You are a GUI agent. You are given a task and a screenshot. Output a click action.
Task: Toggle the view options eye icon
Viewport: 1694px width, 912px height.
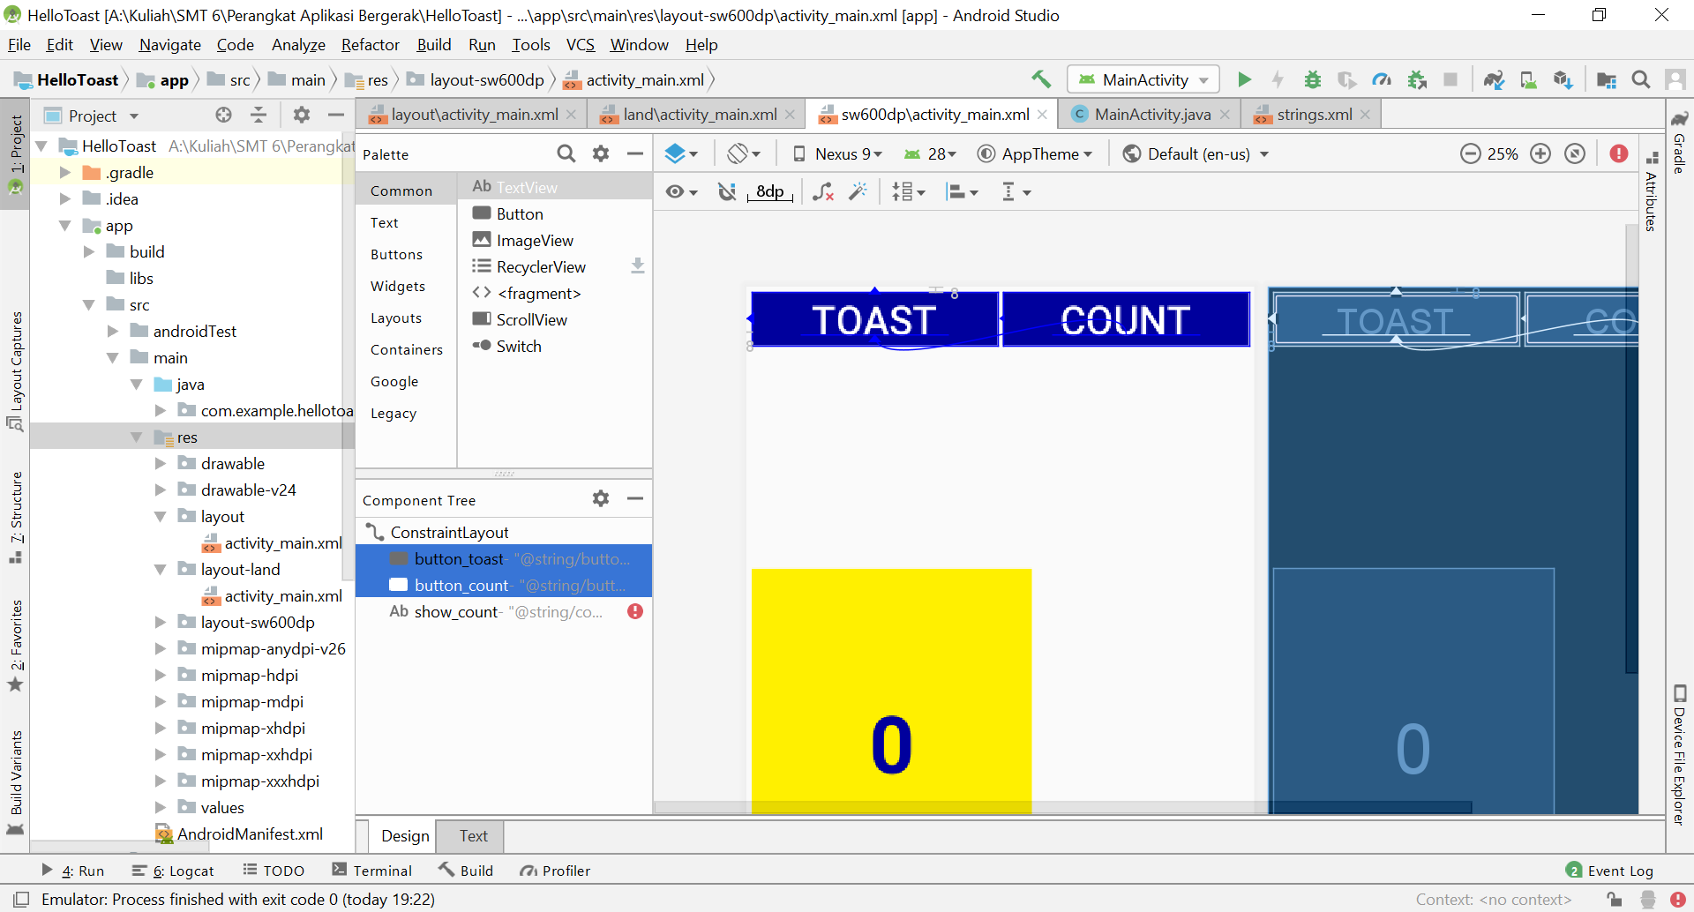[x=676, y=191]
